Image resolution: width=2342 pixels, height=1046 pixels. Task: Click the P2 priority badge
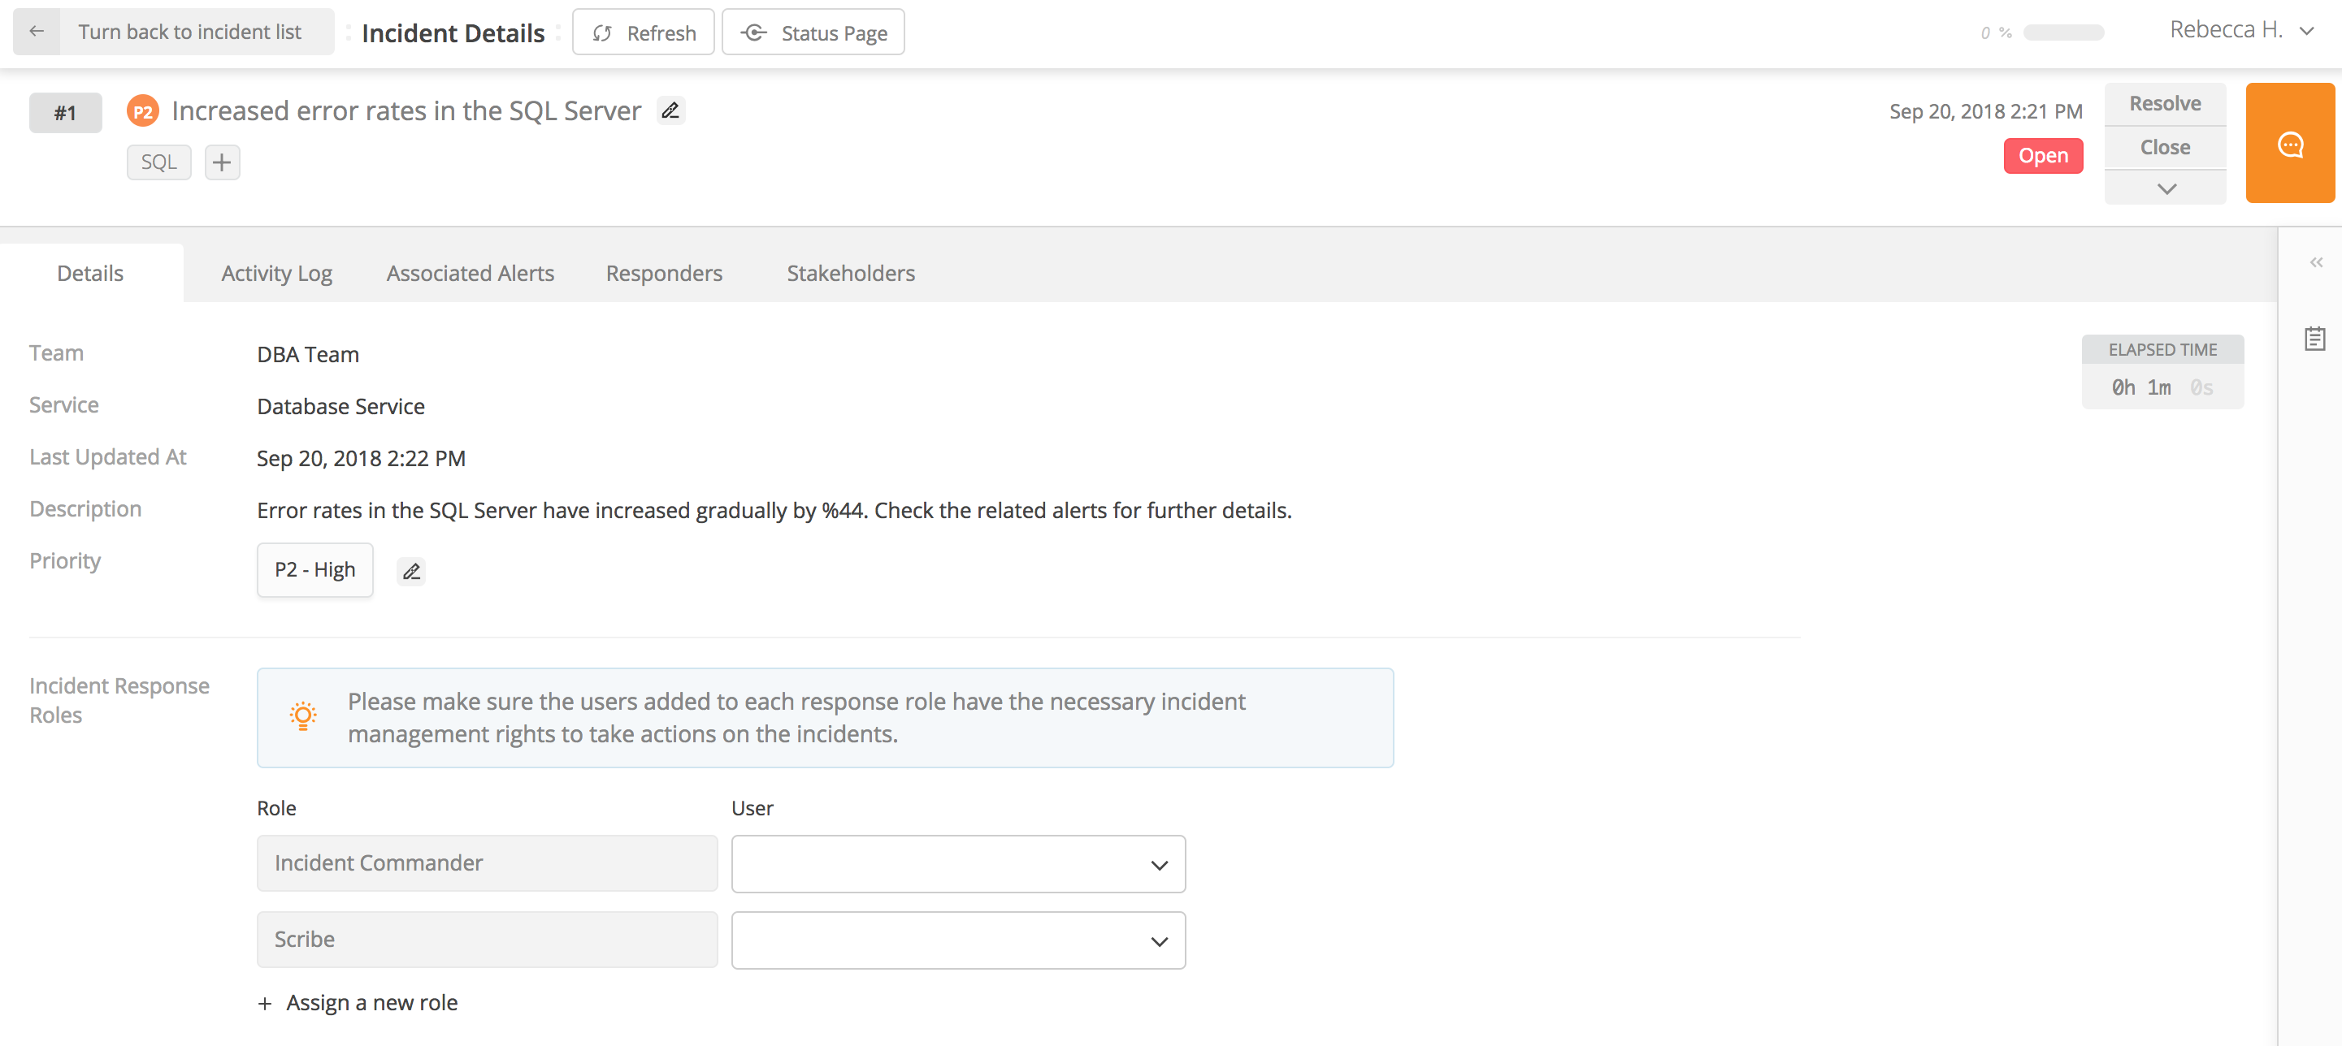(143, 112)
